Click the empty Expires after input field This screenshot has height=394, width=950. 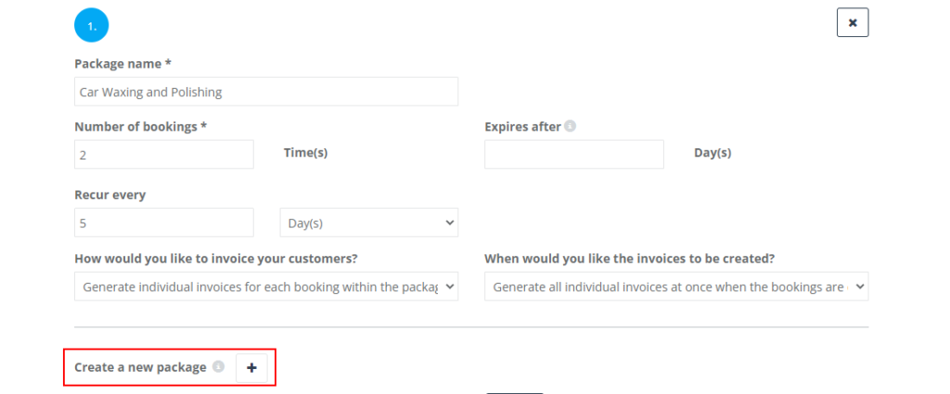pyautogui.click(x=573, y=154)
